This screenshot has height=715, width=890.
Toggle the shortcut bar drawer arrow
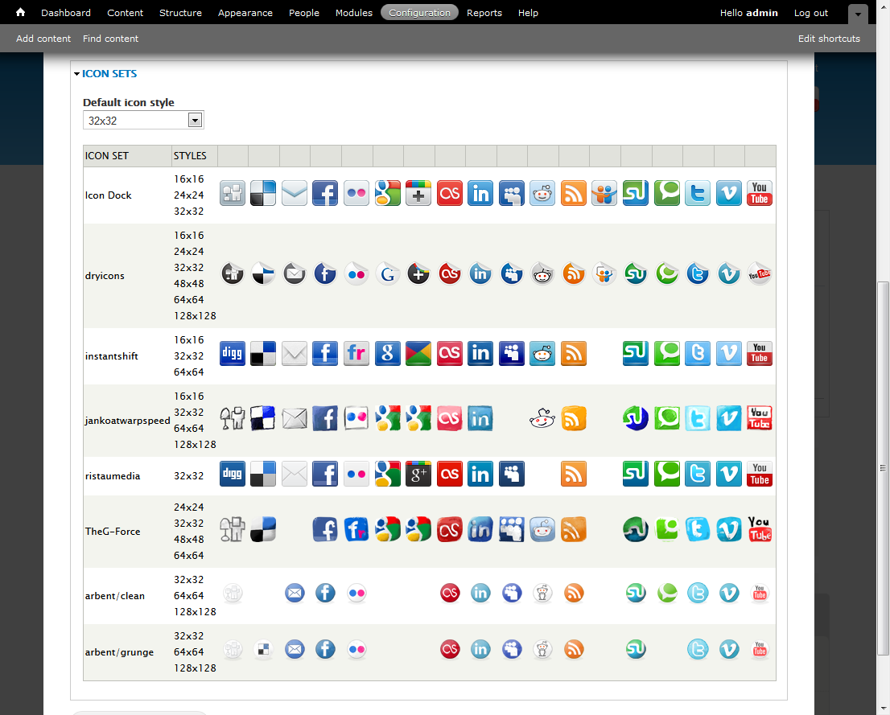[858, 14]
